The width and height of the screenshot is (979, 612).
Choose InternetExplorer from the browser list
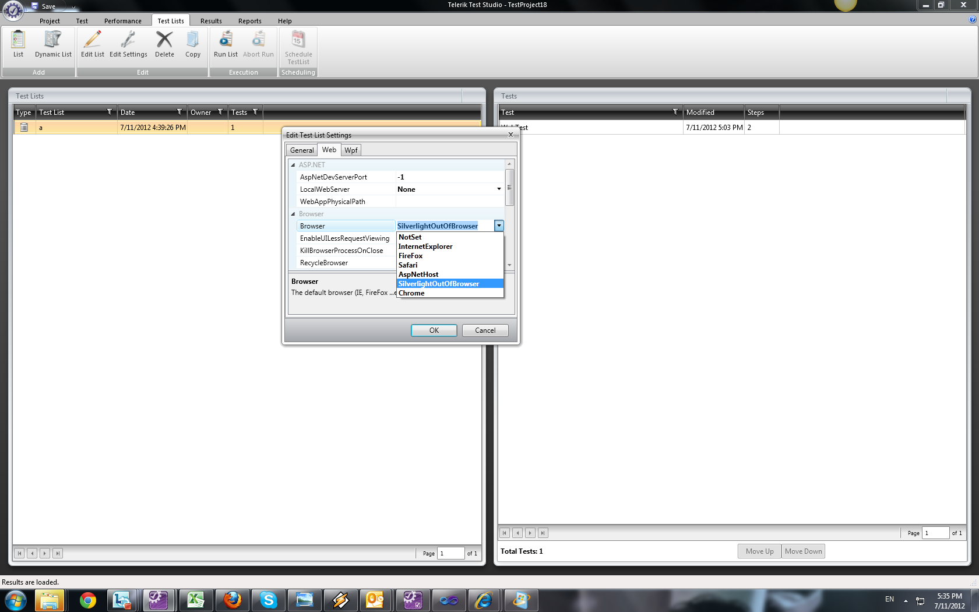[x=450, y=247]
